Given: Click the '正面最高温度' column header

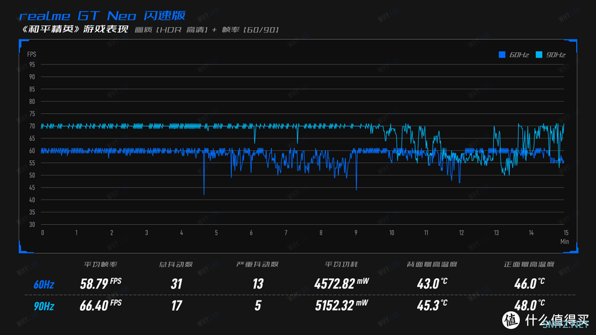Looking at the screenshot, I should [x=529, y=264].
